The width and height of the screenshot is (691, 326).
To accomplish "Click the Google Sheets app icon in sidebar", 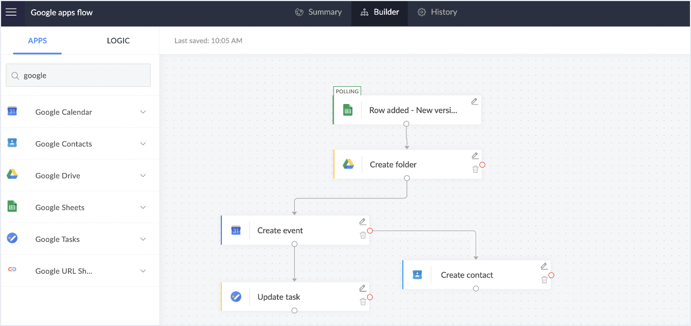I will (12, 206).
